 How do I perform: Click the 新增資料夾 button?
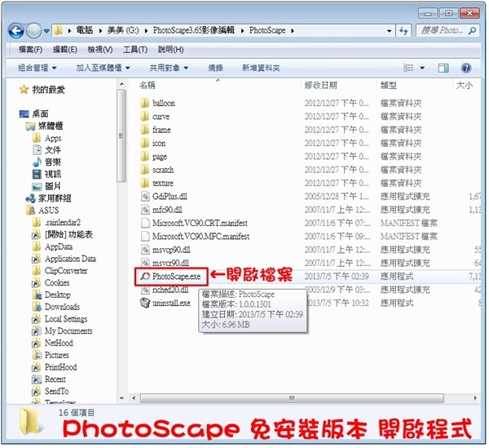coord(261,68)
